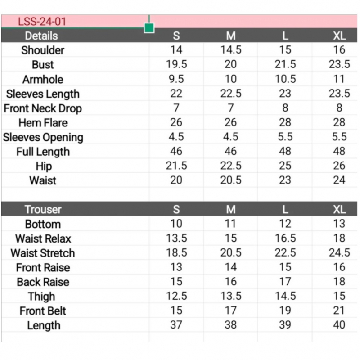Select Waist Relax value for size L
360x360 pixels.
285,238
